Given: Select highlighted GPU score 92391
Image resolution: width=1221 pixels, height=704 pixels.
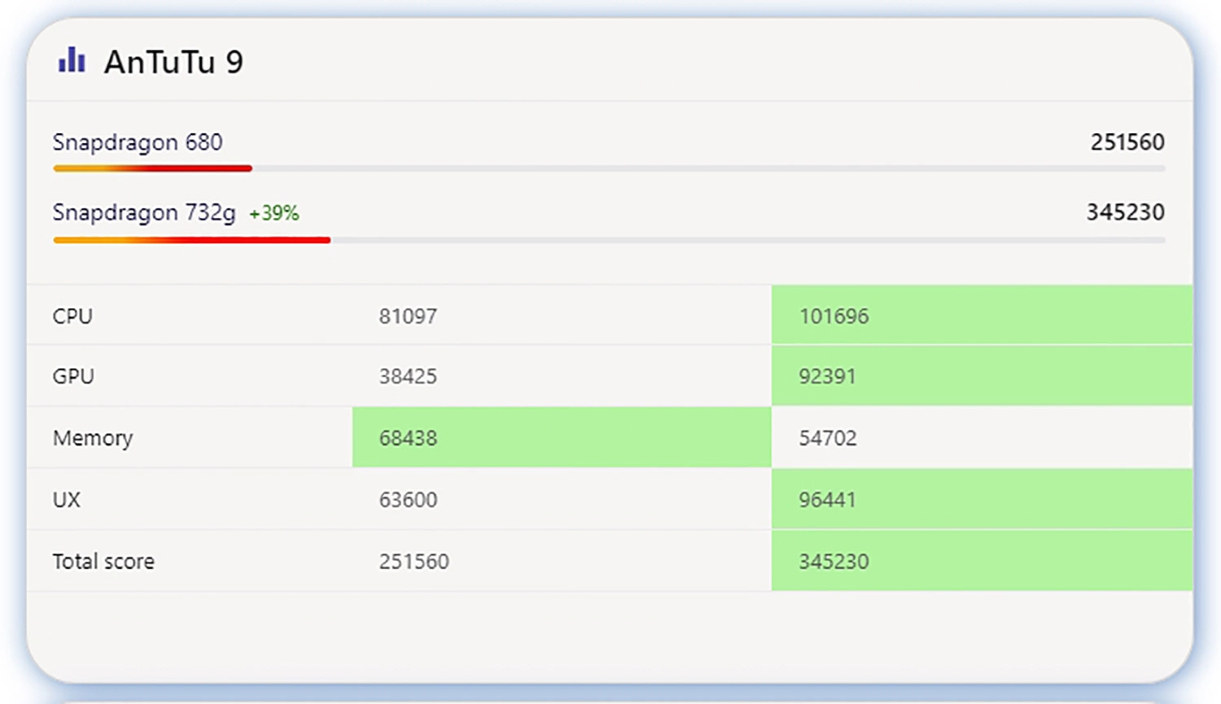Looking at the screenshot, I should [x=827, y=376].
